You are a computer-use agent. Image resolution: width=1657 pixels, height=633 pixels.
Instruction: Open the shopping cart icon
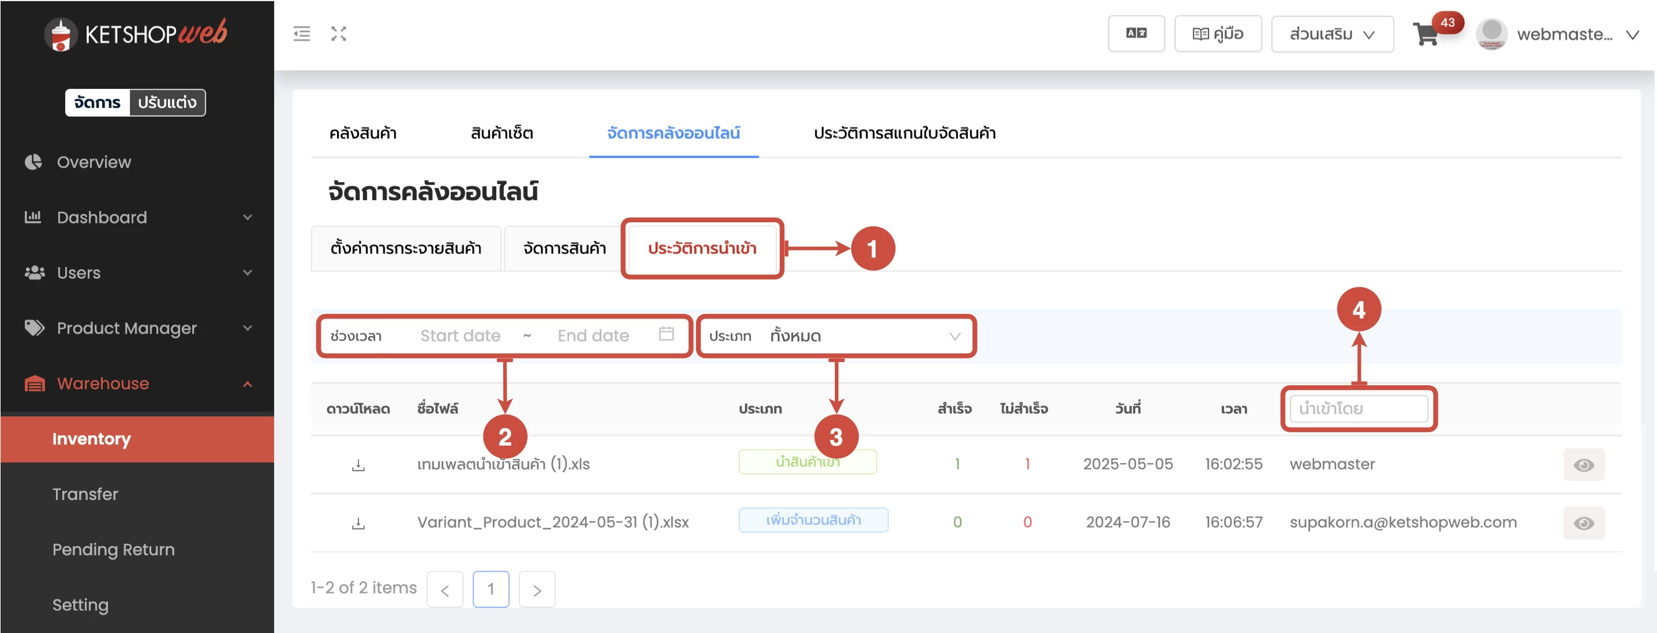click(1425, 34)
